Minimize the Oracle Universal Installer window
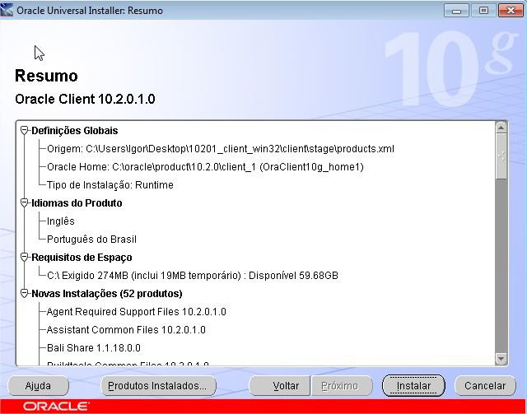The width and height of the screenshot is (527, 414). click(x=456, y=11)
